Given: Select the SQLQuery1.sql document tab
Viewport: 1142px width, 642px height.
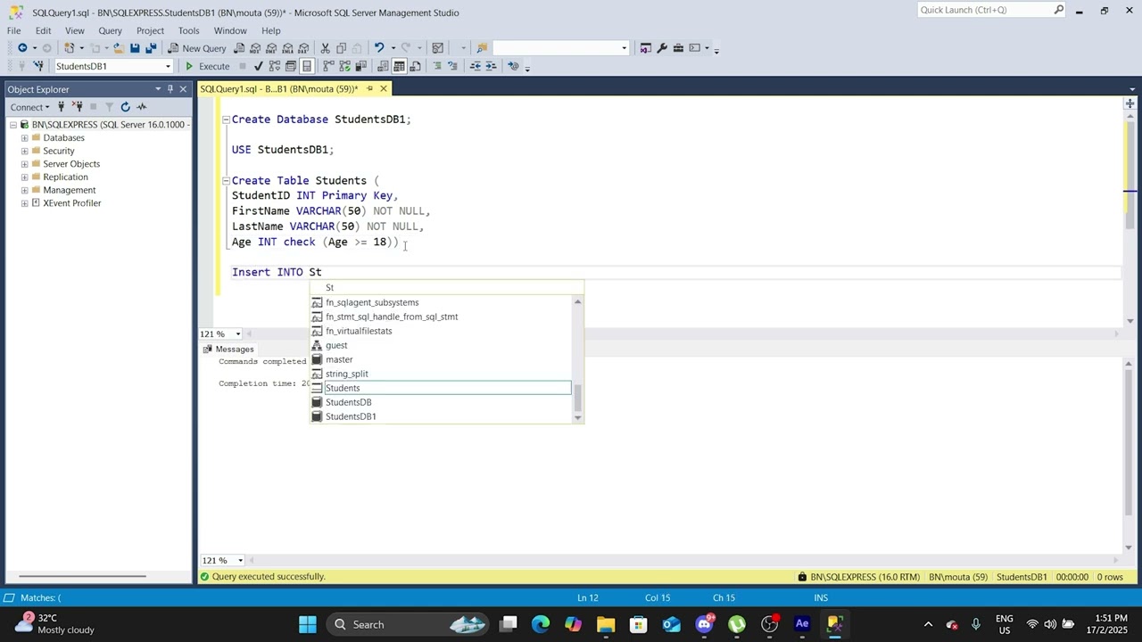Looking at the screenshot, I should [278, 89].
